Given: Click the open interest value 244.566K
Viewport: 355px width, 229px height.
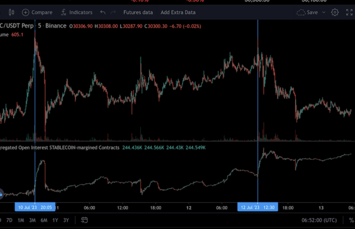Looking at the screenshot, I should click(154, 147).
